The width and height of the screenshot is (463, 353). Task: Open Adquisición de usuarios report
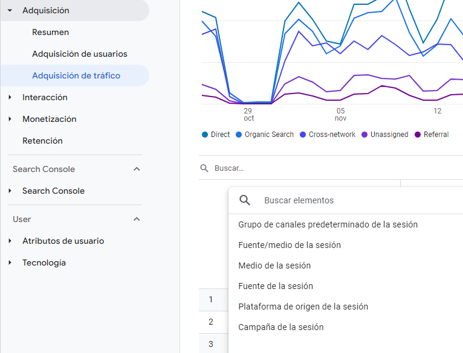tap(80, 54)
